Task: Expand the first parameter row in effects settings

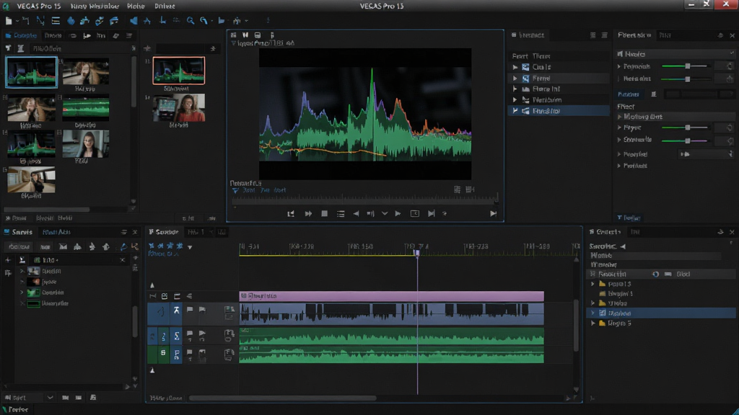Action: tap(619, 66)
